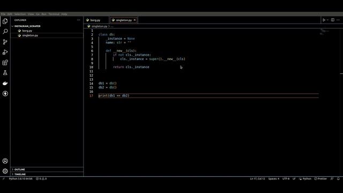Open the Search view icon
Screen dimensions: 343x193
tap(5, 31)
